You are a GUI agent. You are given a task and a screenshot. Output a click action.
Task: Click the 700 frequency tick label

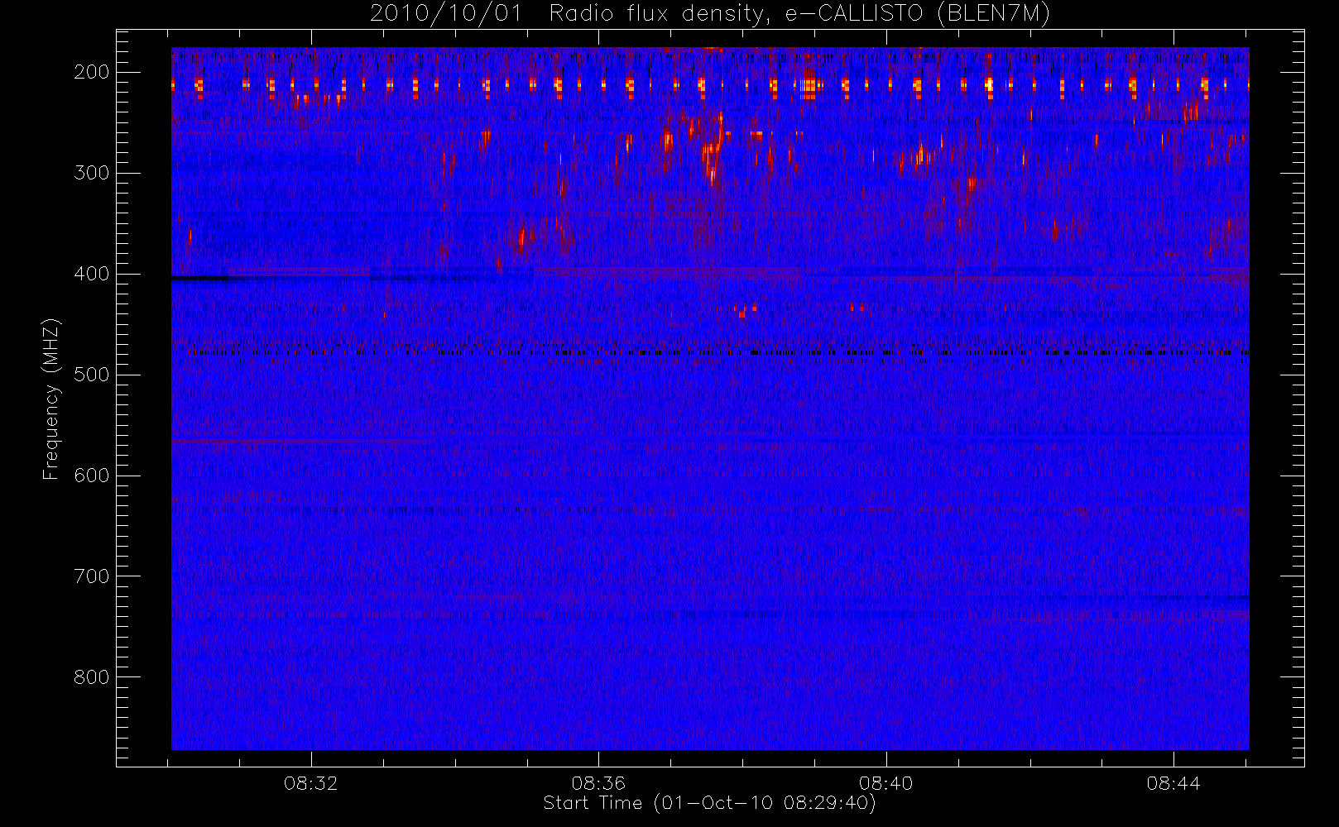click(x=92, y=576)
